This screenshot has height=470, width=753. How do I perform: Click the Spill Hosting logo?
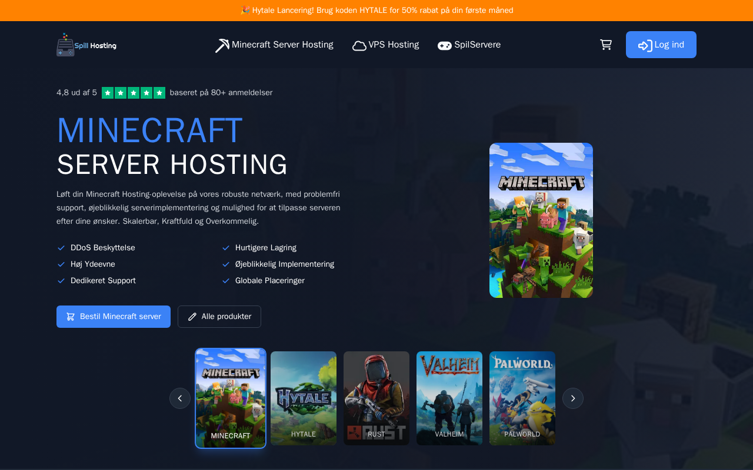pyautogui.click(x=86, y=45)
